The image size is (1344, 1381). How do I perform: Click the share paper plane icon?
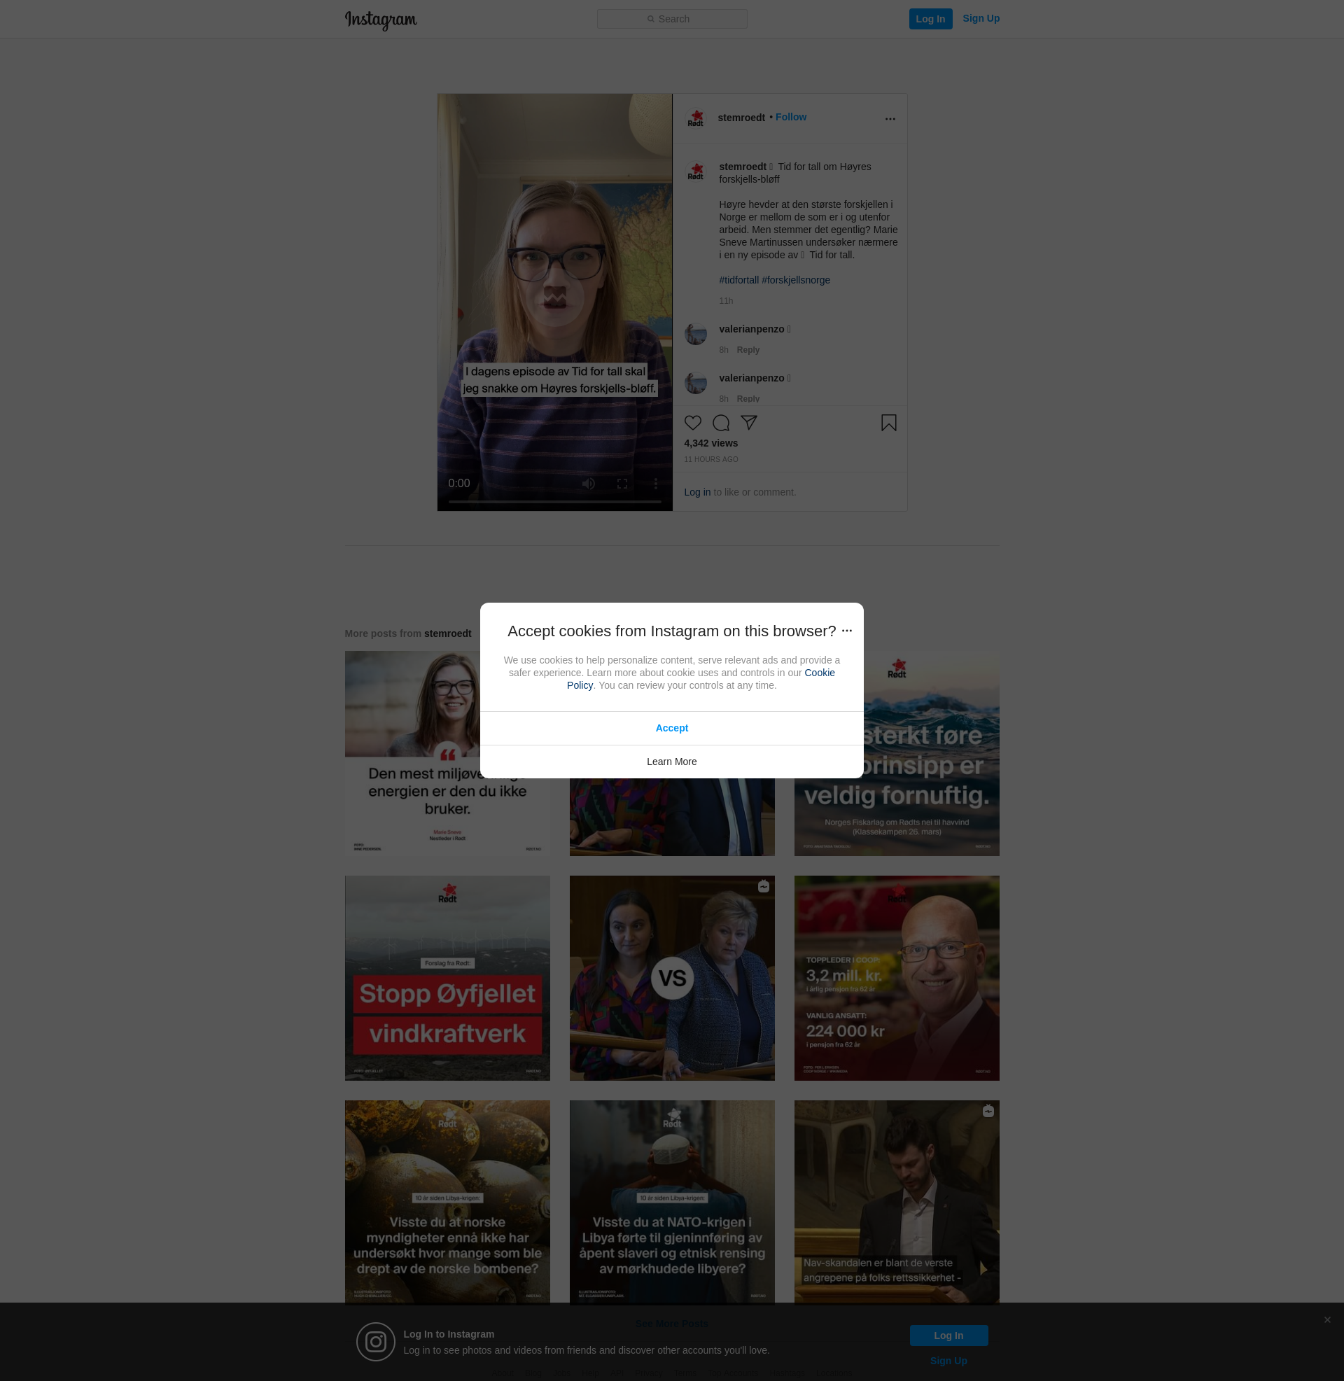(749, 422)
